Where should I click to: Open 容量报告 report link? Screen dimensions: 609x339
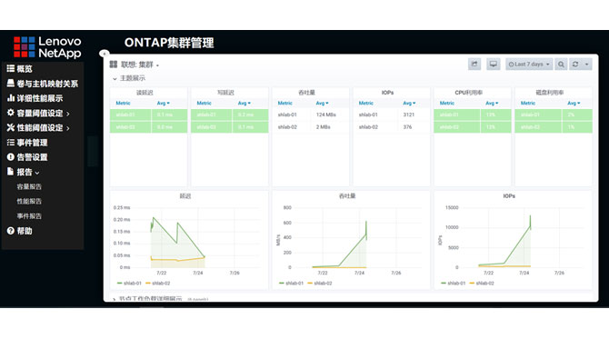29,187
